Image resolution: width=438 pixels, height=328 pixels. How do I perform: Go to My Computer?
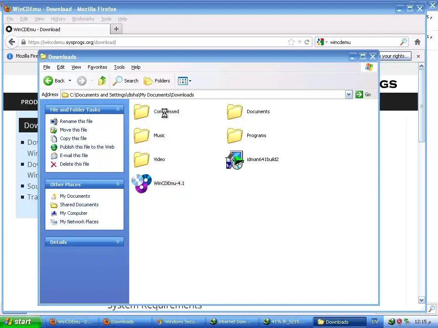point(74,213)
